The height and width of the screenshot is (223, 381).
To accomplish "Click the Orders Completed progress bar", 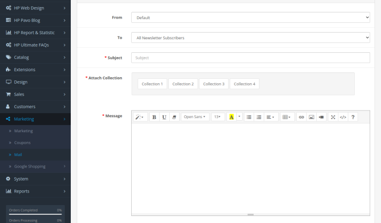I will click(35, 214).
